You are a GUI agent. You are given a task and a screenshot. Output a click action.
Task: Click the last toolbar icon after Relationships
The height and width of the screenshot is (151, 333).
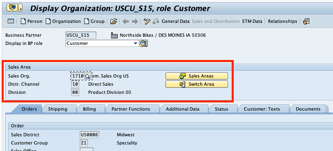pyautogui.click(x=306, y=21)
